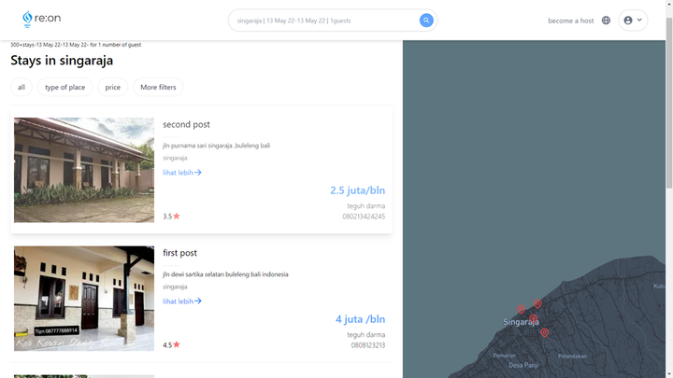Image resolution: width=673 pixels, height=378 pixels.
Task: Click phone number 0808123213
Action: point(368,345)
